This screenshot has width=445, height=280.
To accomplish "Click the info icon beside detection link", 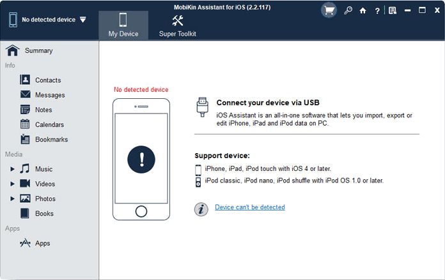I will point(201,209).
